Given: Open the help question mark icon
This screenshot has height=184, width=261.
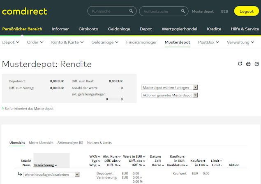Looking at the screenshot, I should (257, 64).
